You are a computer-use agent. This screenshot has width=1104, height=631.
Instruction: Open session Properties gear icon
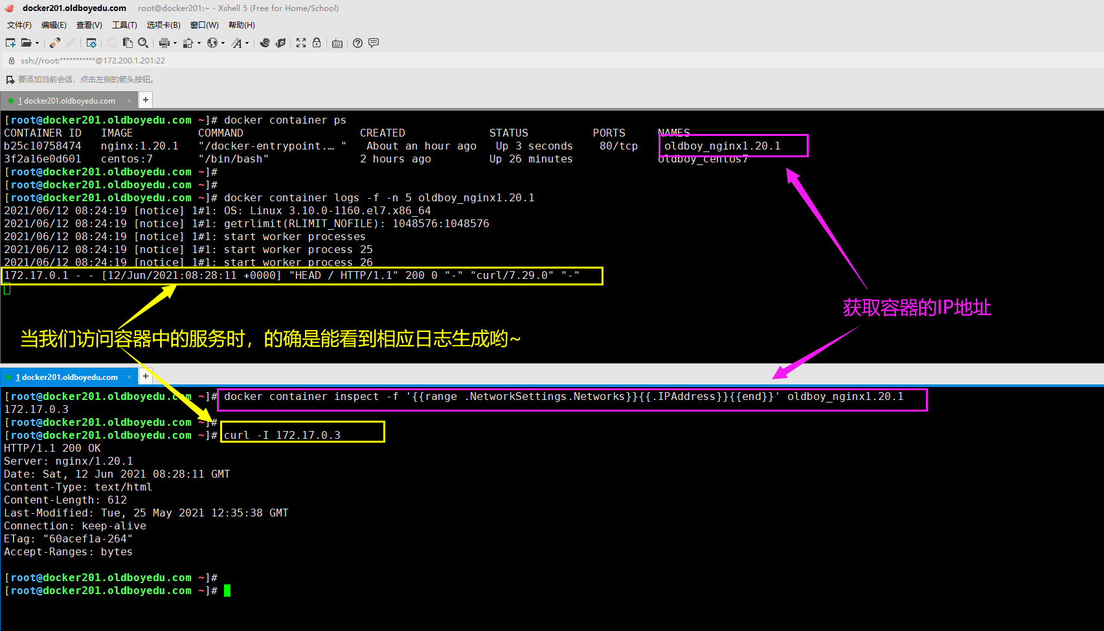pos(91,43)
